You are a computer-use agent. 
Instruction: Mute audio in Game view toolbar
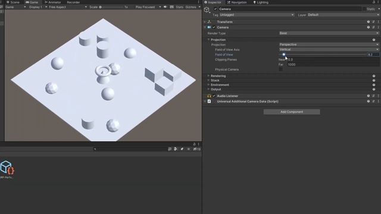coord(165,7)
